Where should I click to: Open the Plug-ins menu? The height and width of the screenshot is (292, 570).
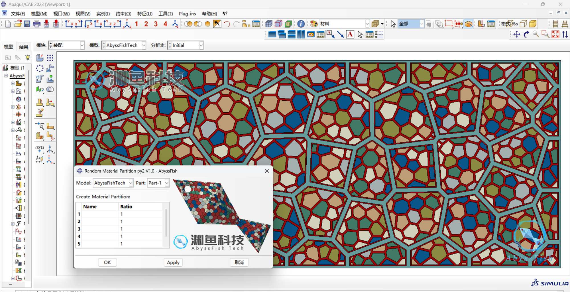click(x=187, y=14)
